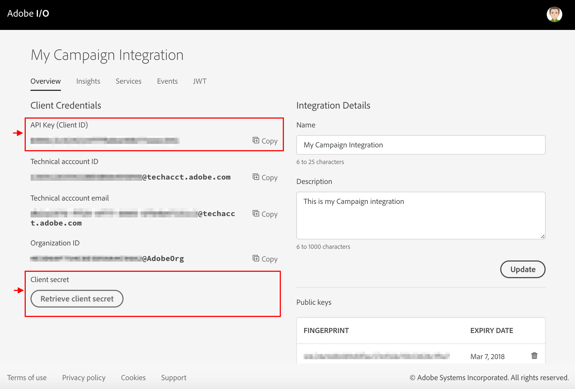Click the Adobe I/O logo
This screenshot has height=389, width=575.
point(28,13)
